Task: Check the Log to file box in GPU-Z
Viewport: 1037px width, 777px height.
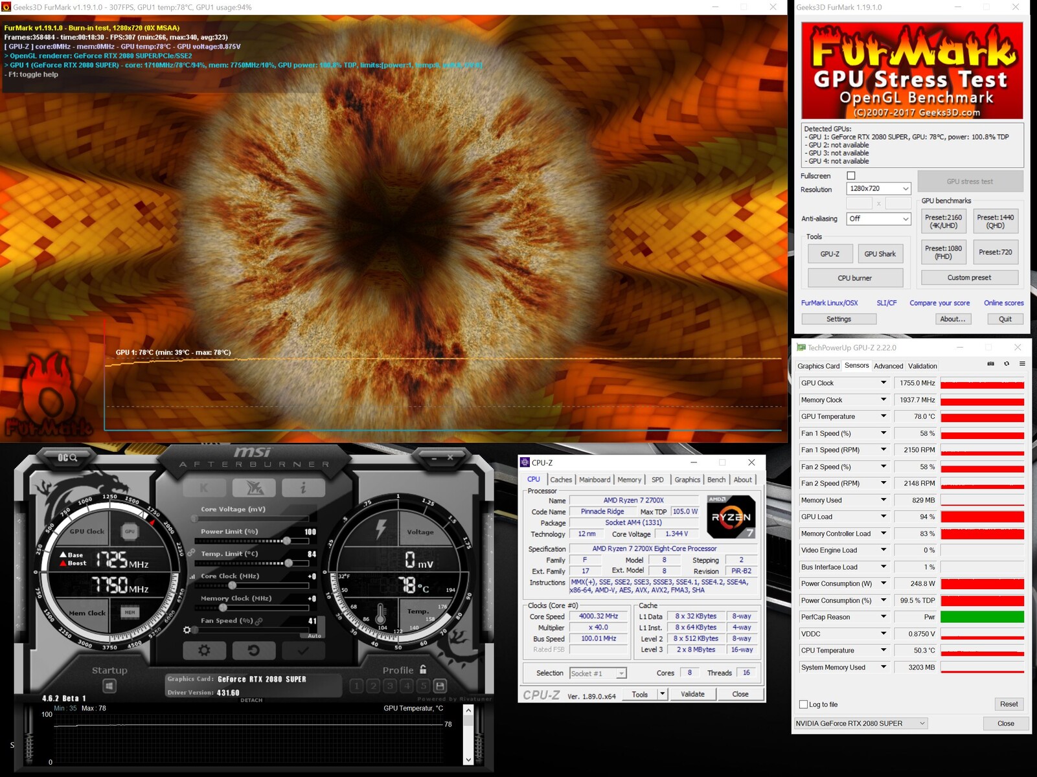Action: [x=804, y=704]
